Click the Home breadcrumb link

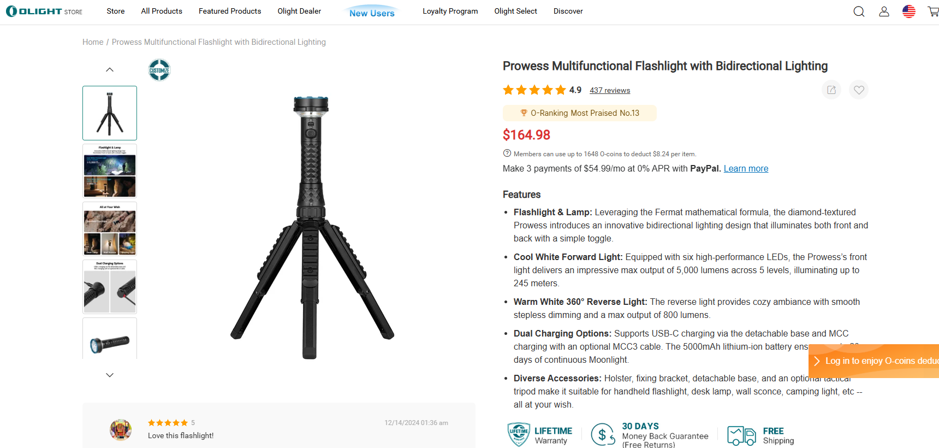pos(93,42)
